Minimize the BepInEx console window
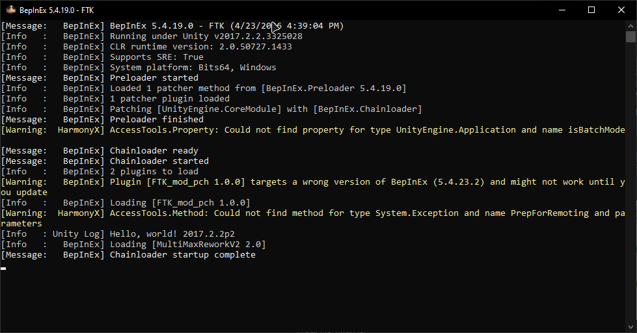This screenshot has width=637, height=333. tap(562, 10)
